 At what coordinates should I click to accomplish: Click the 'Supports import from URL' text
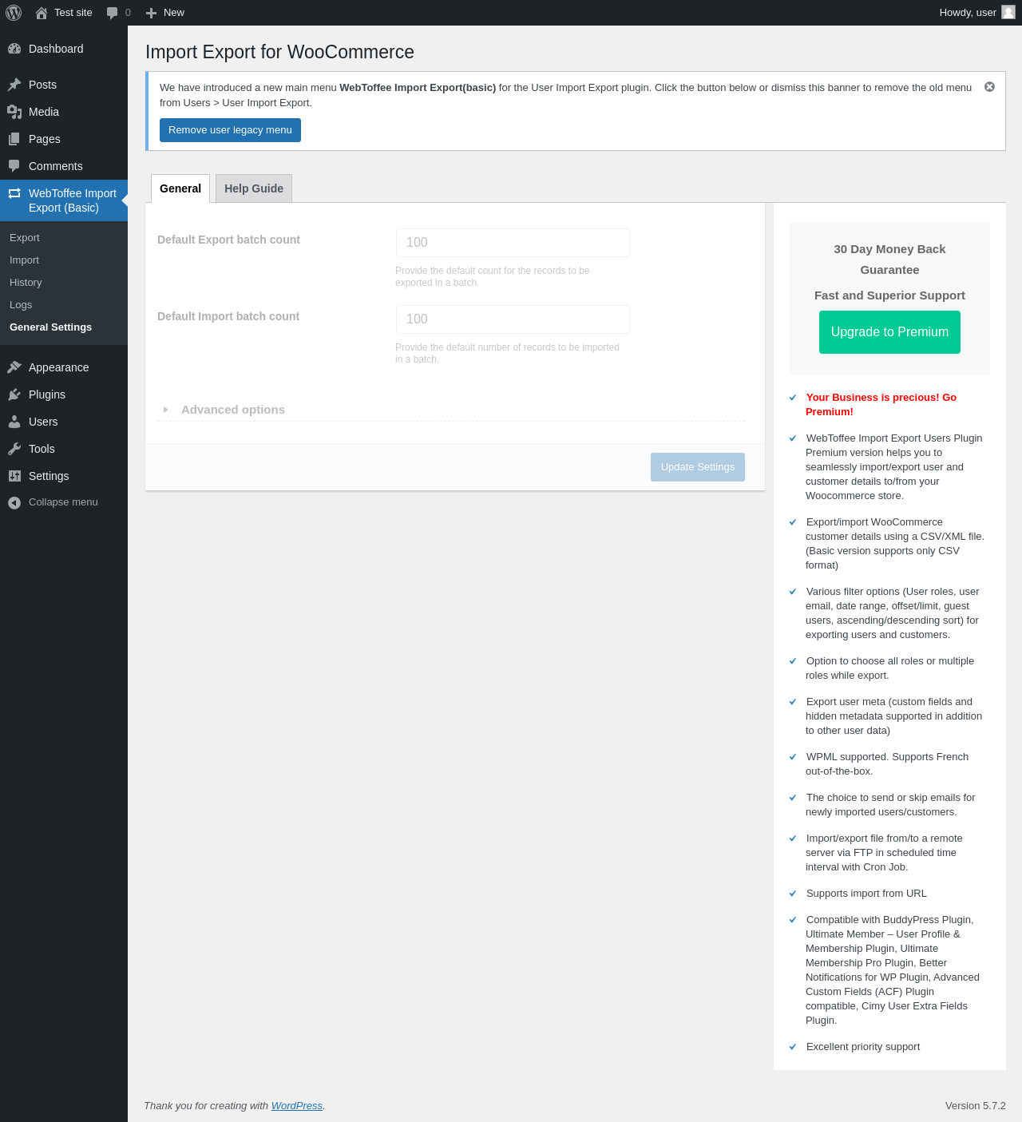[x=866, y=894]
